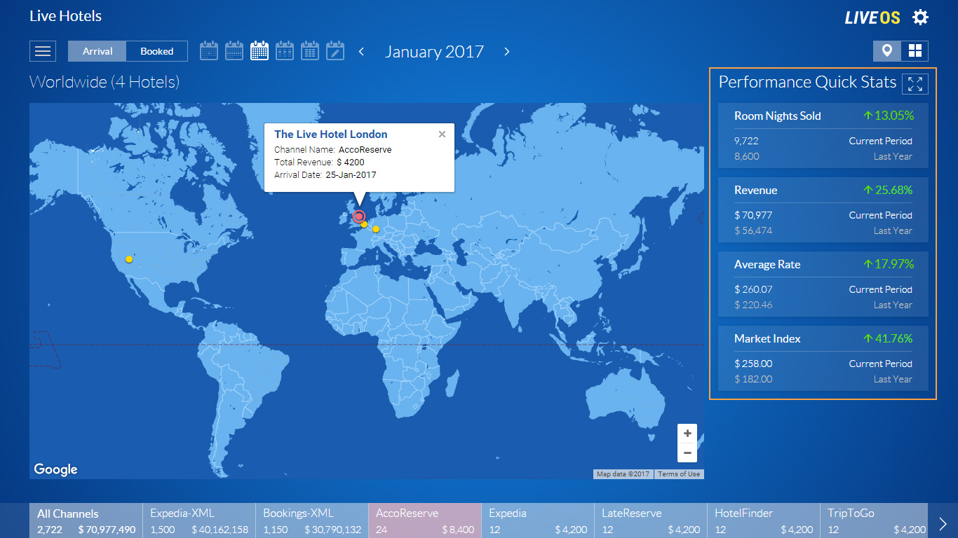Open the settings gear

(x=920, y=18)
